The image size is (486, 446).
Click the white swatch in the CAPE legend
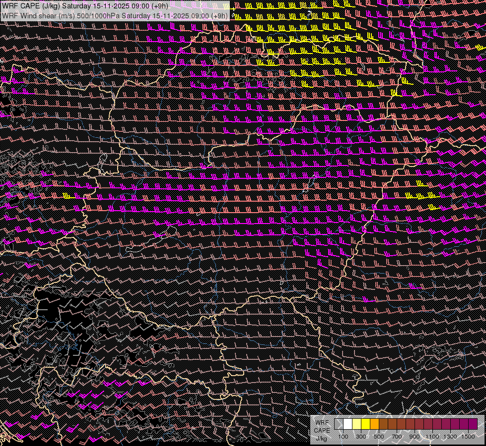(x=347, y=424)
